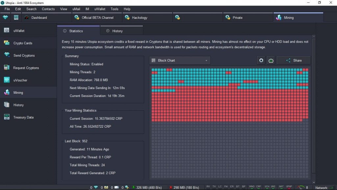The height and width of the screenshot is (190, 337).
Task: Click the Current Session Duration line
Action: click(97, 96)
